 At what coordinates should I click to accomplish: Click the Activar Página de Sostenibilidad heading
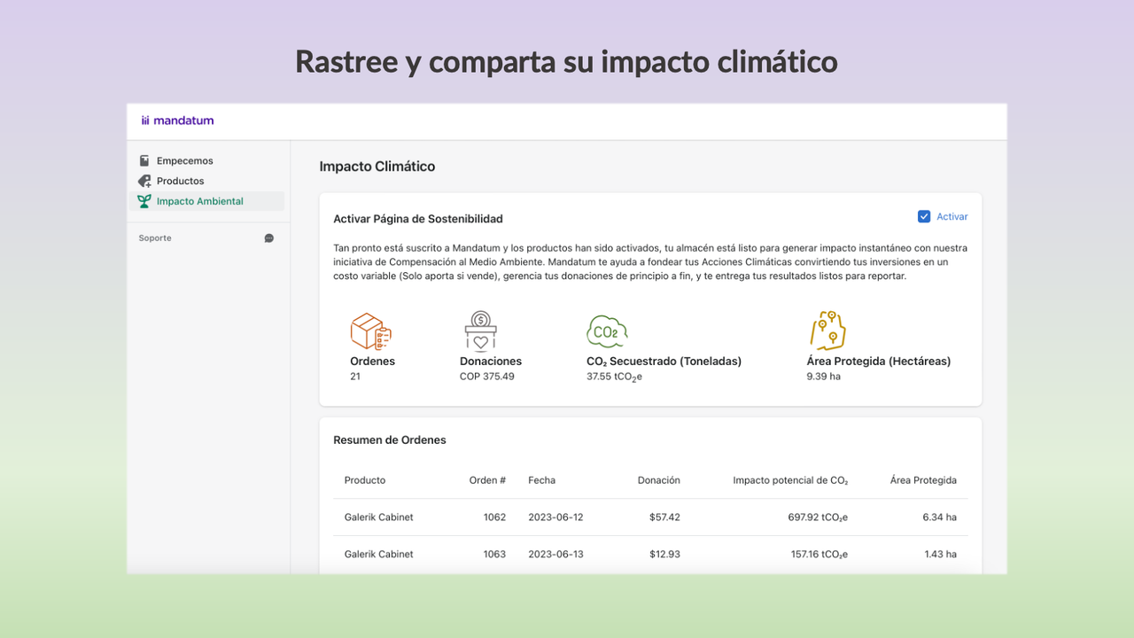418,218
